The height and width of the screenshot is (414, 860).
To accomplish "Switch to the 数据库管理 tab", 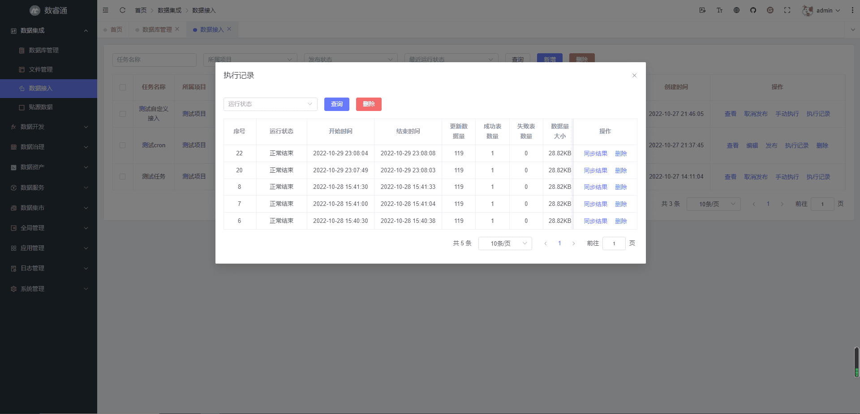I will tap(156, 29).
